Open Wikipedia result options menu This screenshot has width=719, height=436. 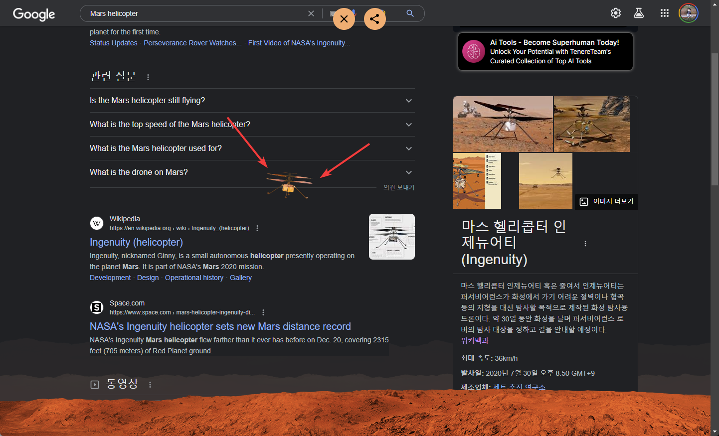pyautogui.click(x=257, y=228)
